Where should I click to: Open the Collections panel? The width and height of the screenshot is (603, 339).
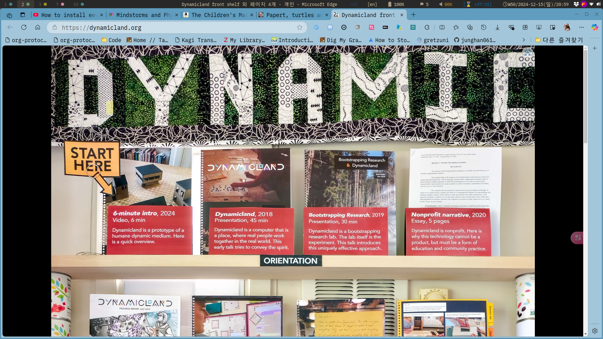click(470, 27)
